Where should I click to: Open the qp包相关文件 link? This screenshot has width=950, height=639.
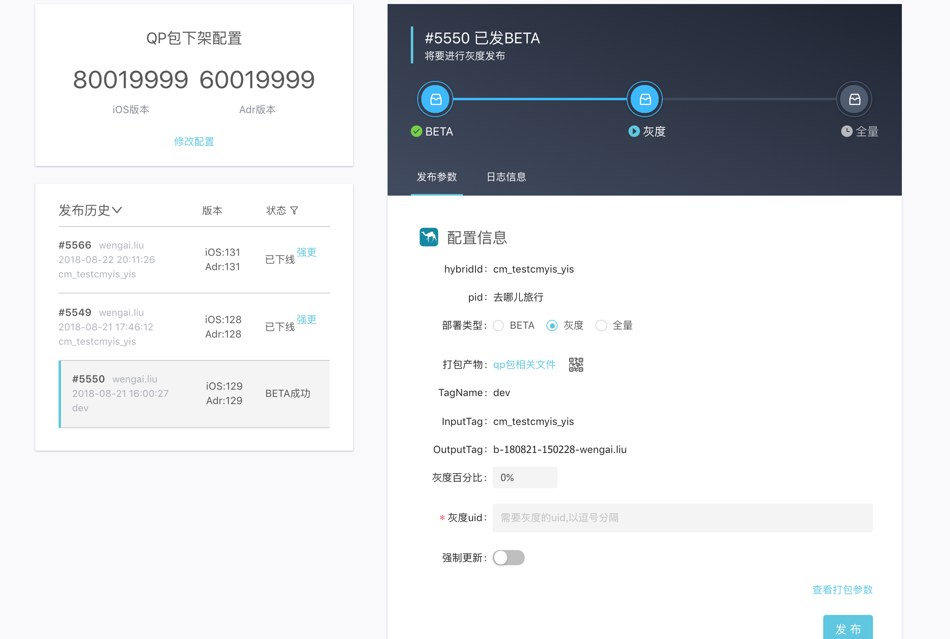(524, 364)
